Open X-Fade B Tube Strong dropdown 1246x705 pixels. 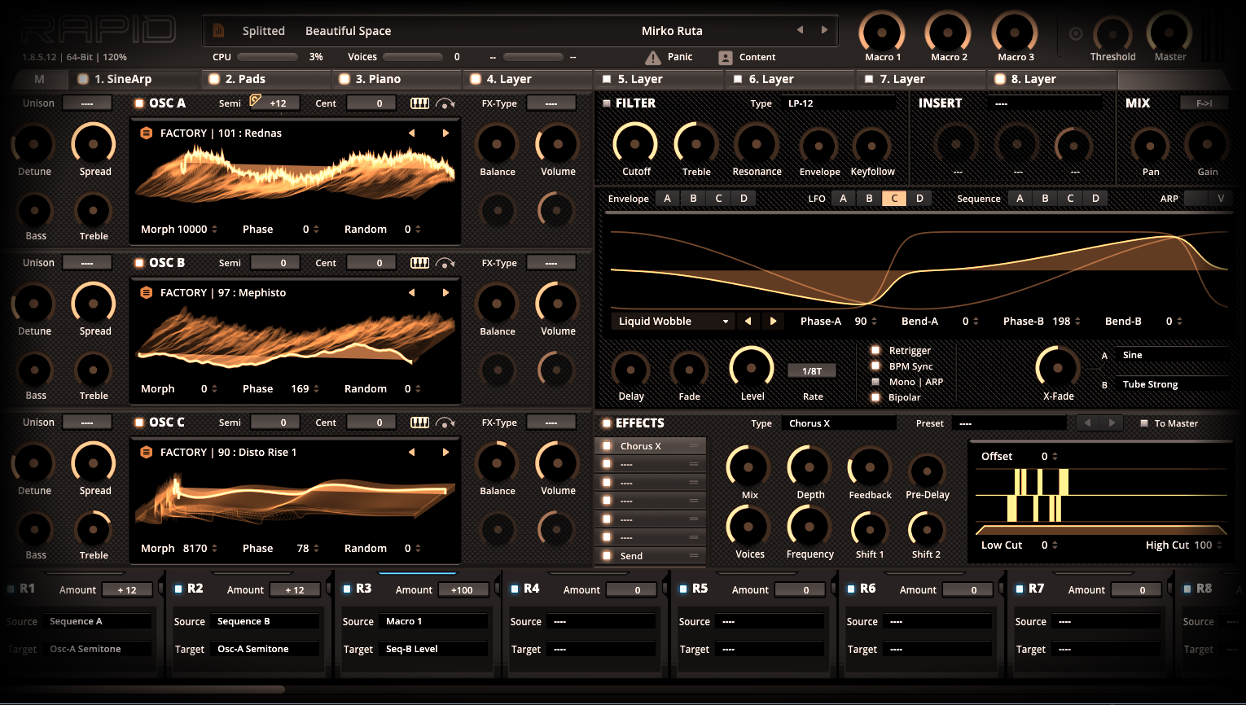1174,384
